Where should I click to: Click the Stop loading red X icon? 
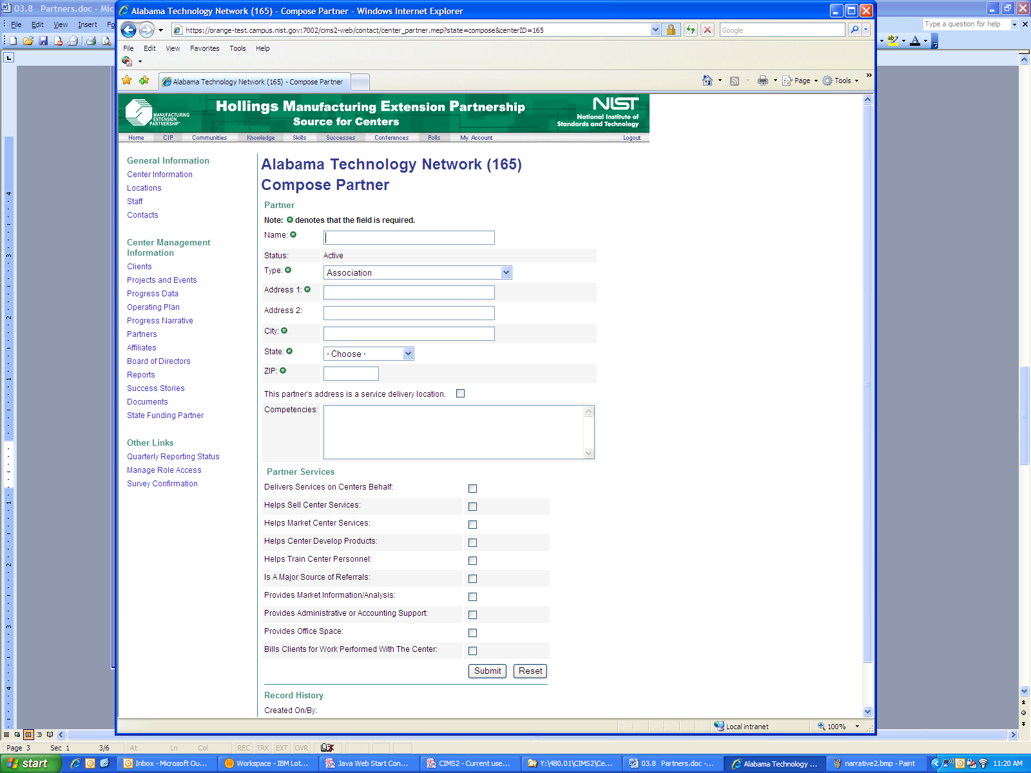point(708,30)
